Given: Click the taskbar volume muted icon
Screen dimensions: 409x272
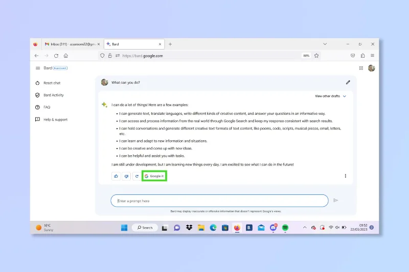Looking at the screenshot, I should pyautogui.click(x=337, y=228).
